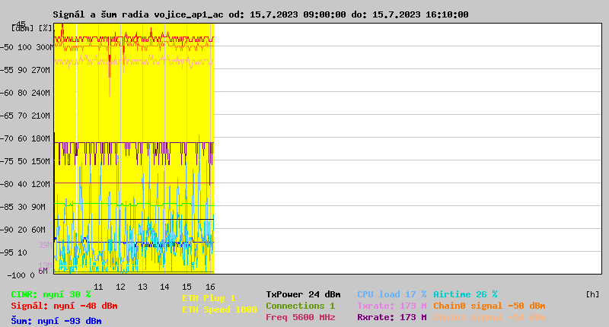609x327 pixels.
Task: Select the 16 hour tick on the time axis
Action: click(x=209, y=287)
